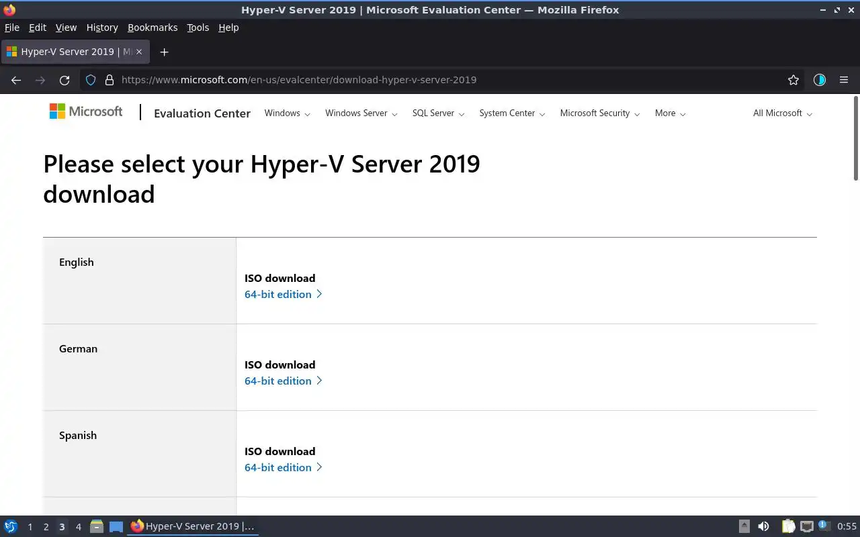This screenshot has width=860, height=537.
Task: Open the Help menu
Action: [228, 28]
